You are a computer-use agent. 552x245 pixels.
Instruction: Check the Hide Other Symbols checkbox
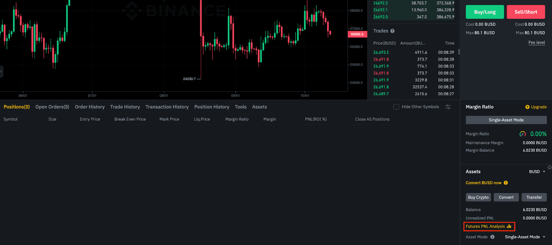396,107
